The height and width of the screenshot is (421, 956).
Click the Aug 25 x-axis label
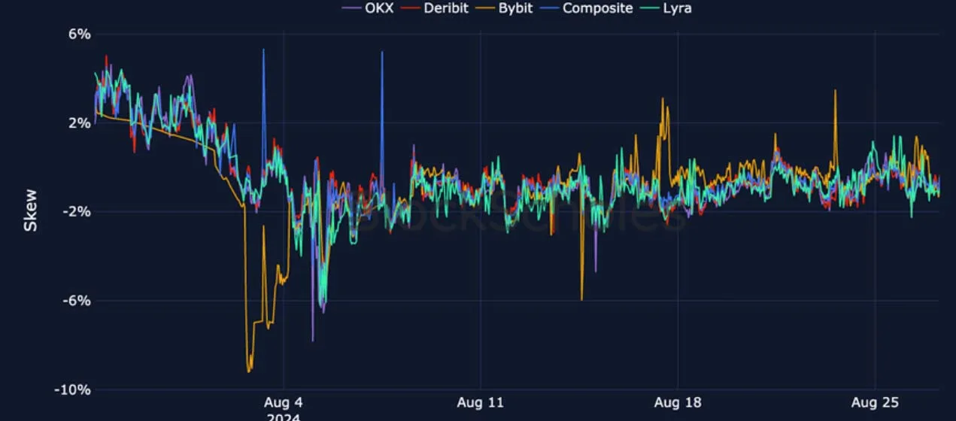click(875, 403)
